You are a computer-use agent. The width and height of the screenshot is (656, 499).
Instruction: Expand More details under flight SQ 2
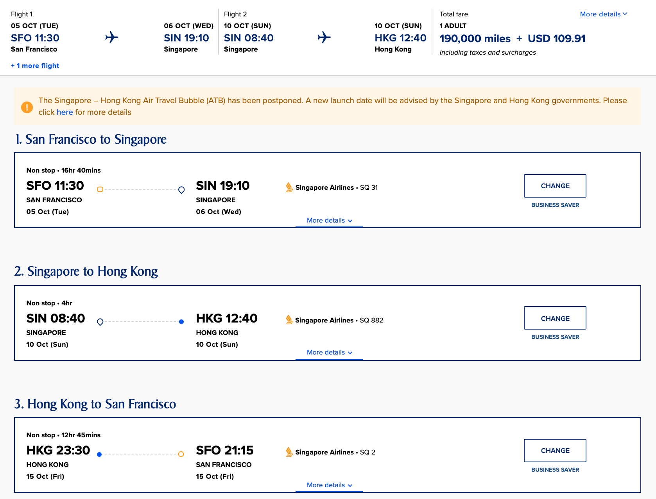pos(329,485)
